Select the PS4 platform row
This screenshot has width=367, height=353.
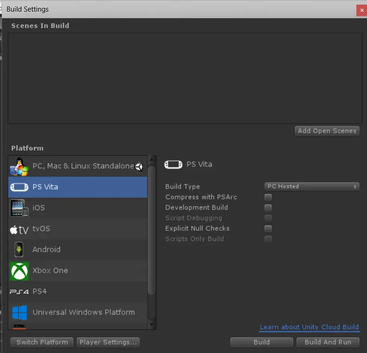tap(78, 292)
